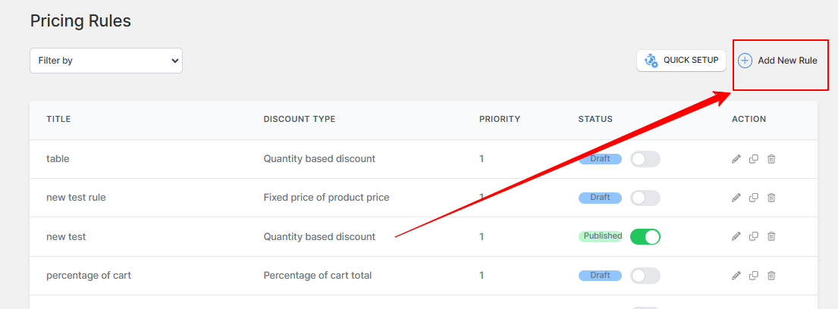Disable the published 'new test' rule toggle

point(645,236)
